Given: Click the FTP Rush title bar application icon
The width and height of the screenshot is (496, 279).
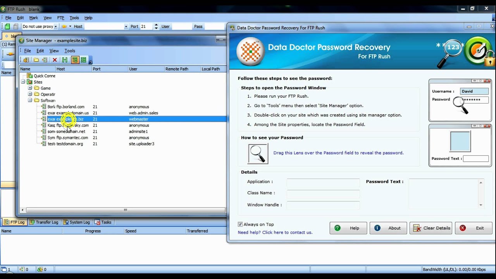Looking at the screenshot, I should coord(3,9).
